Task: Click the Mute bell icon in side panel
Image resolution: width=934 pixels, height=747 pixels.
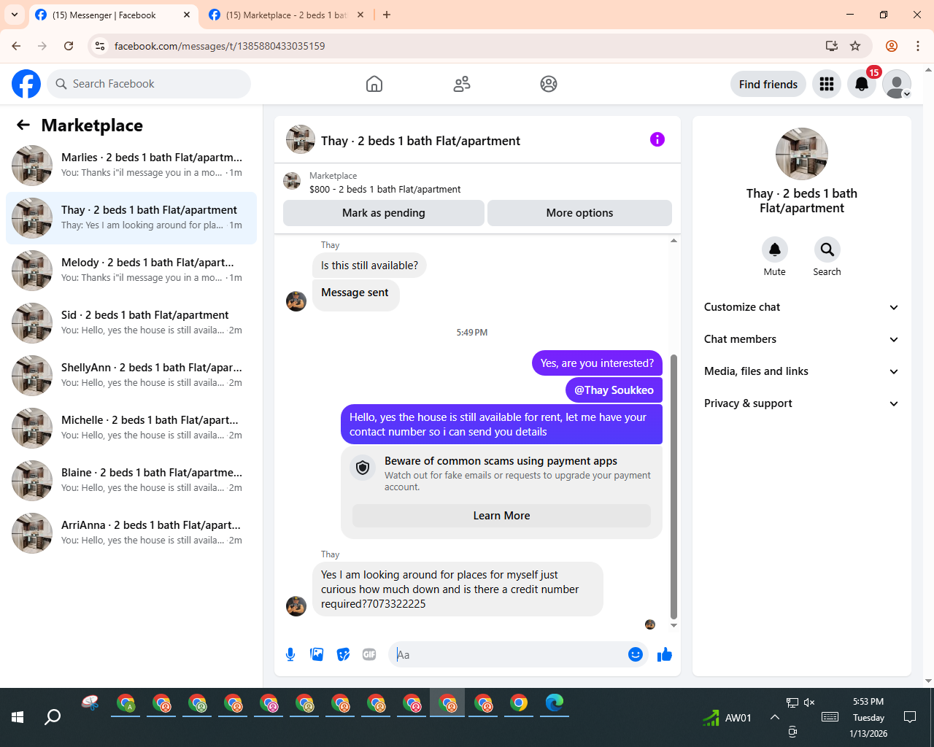Action: (775, 249)
